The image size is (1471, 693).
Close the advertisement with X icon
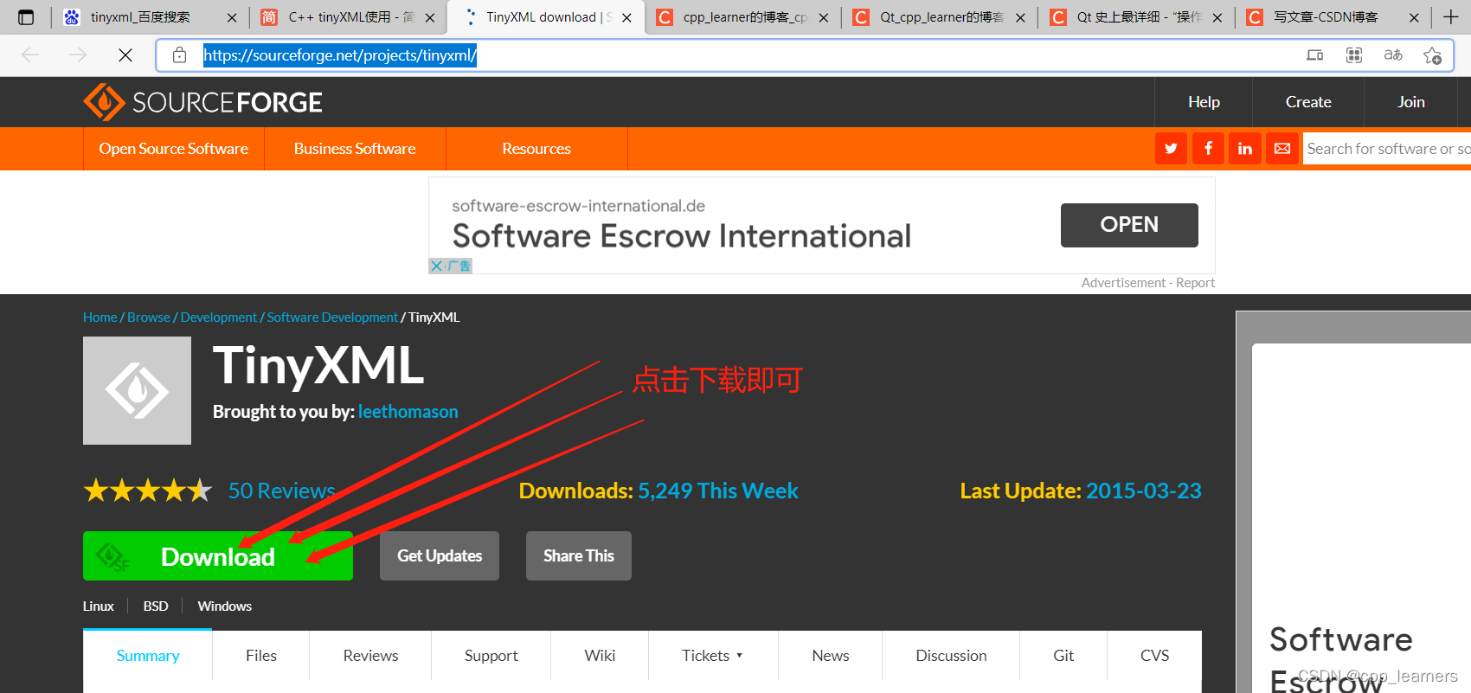(436, 266)
